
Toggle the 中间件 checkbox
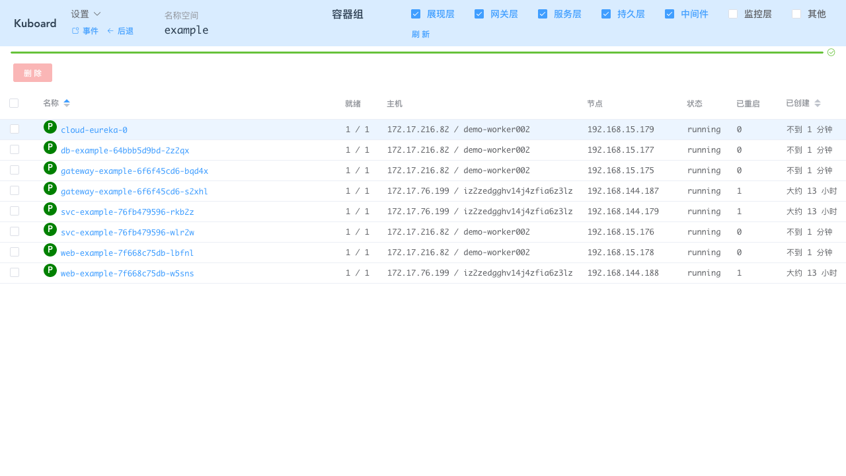pyautogui.click(x=670, y=14)
